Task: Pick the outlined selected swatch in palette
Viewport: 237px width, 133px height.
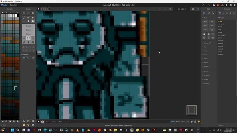Action: click(x=16, y=88)
